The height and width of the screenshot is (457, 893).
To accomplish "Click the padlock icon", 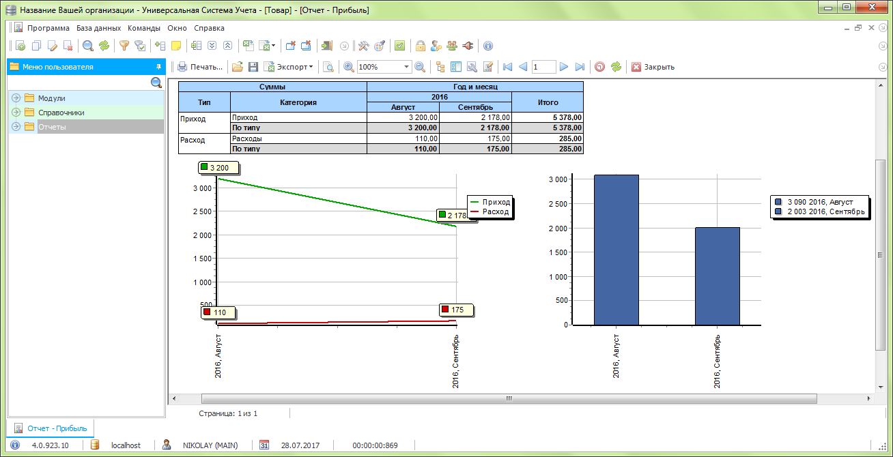I will pos(421,46).
